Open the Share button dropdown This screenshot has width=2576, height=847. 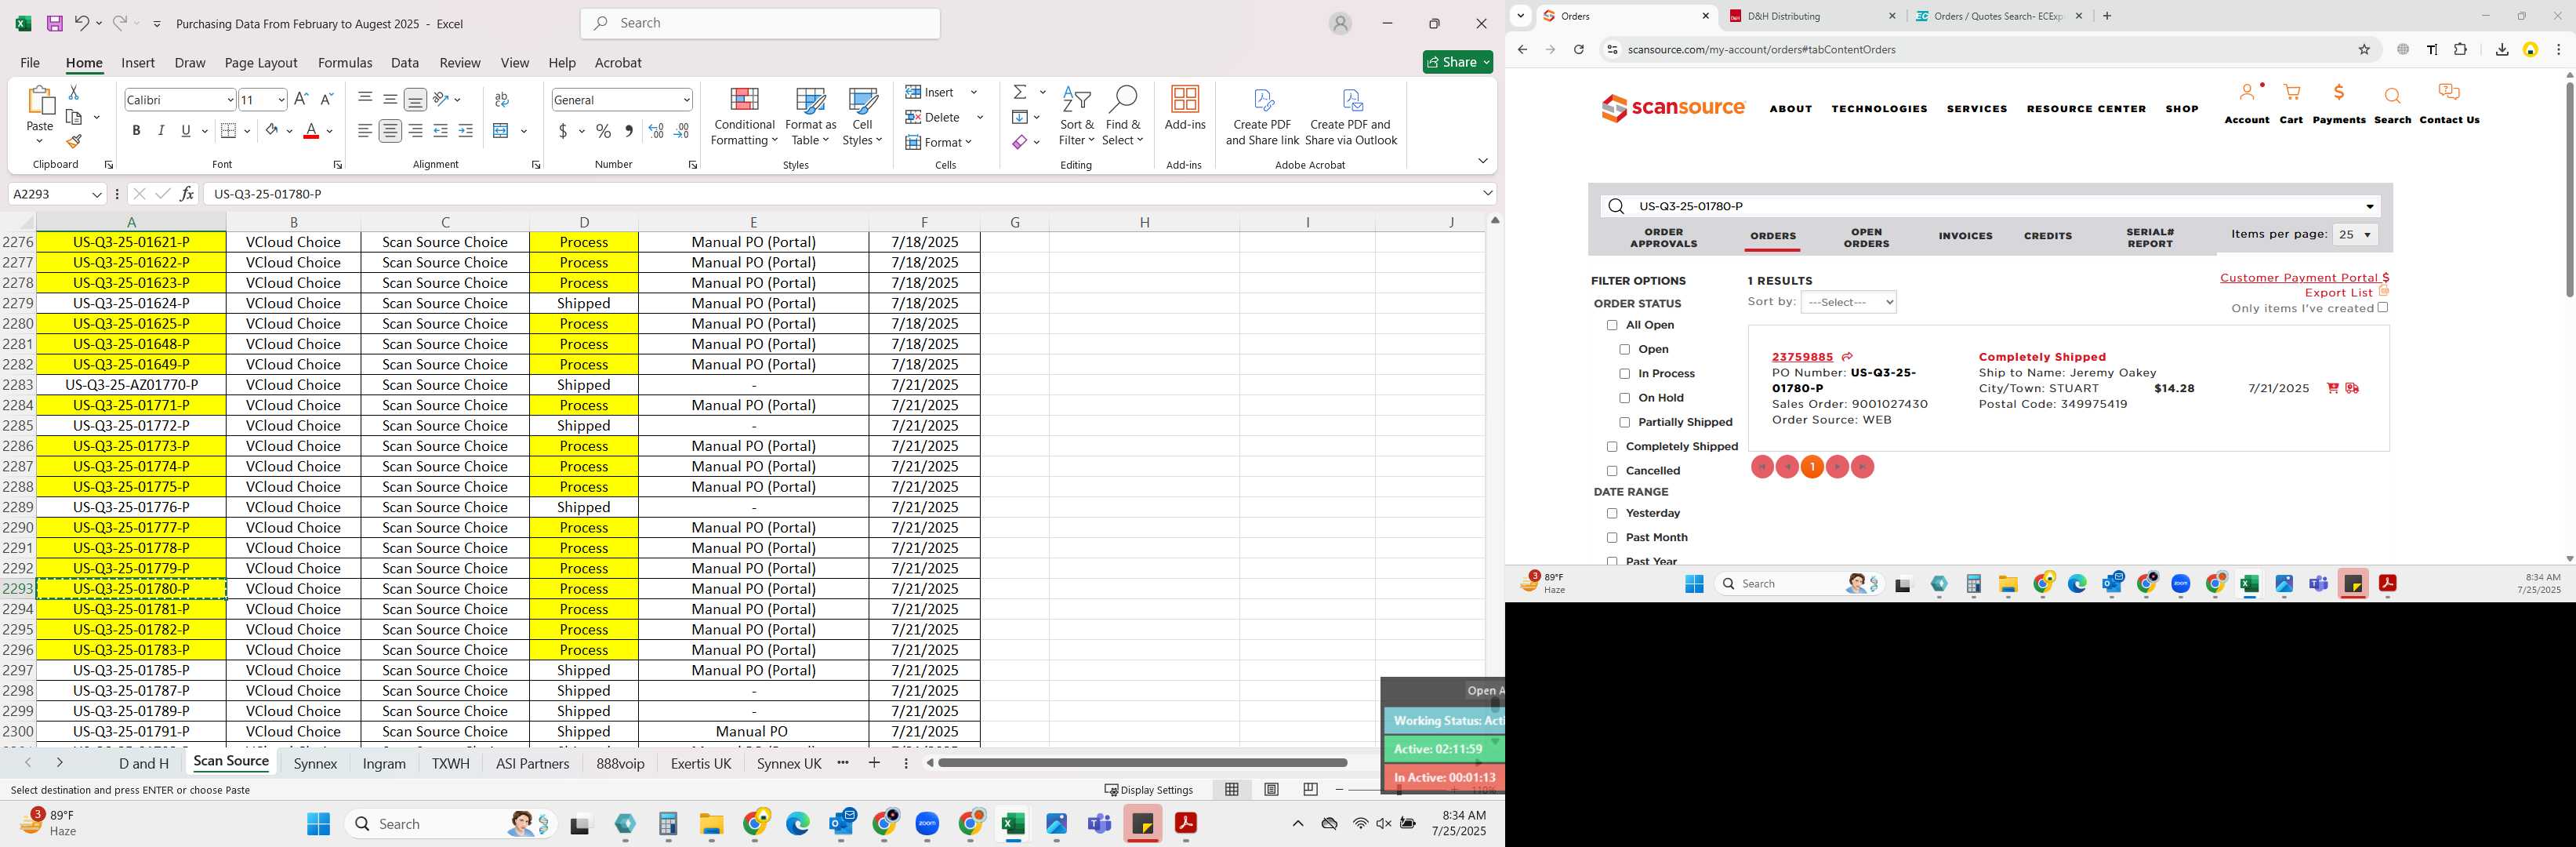click(1486, 62)
